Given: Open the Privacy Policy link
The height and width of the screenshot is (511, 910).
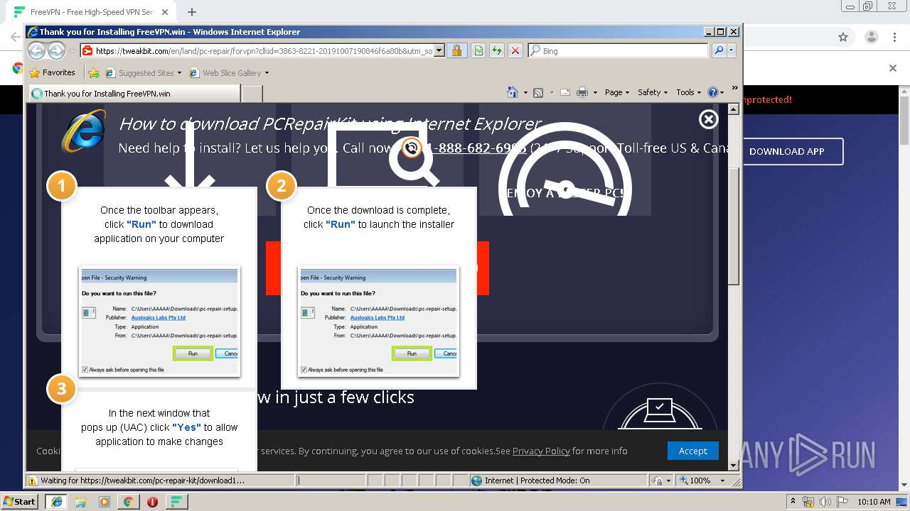Looking at the screenshot, I should [x=541, y=451].
